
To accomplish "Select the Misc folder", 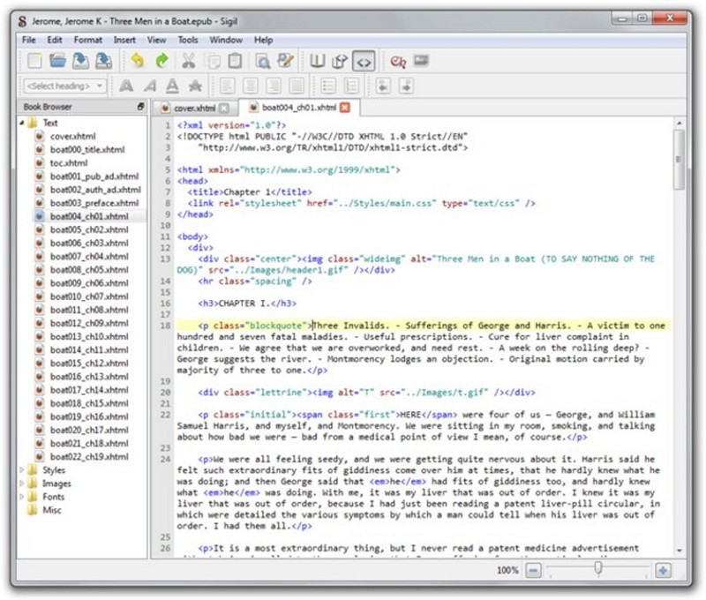I will pyautogui.click(x=51, y=510).
